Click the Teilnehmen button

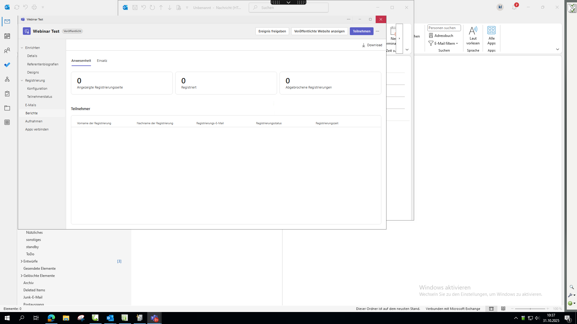(x=361, y=31)
